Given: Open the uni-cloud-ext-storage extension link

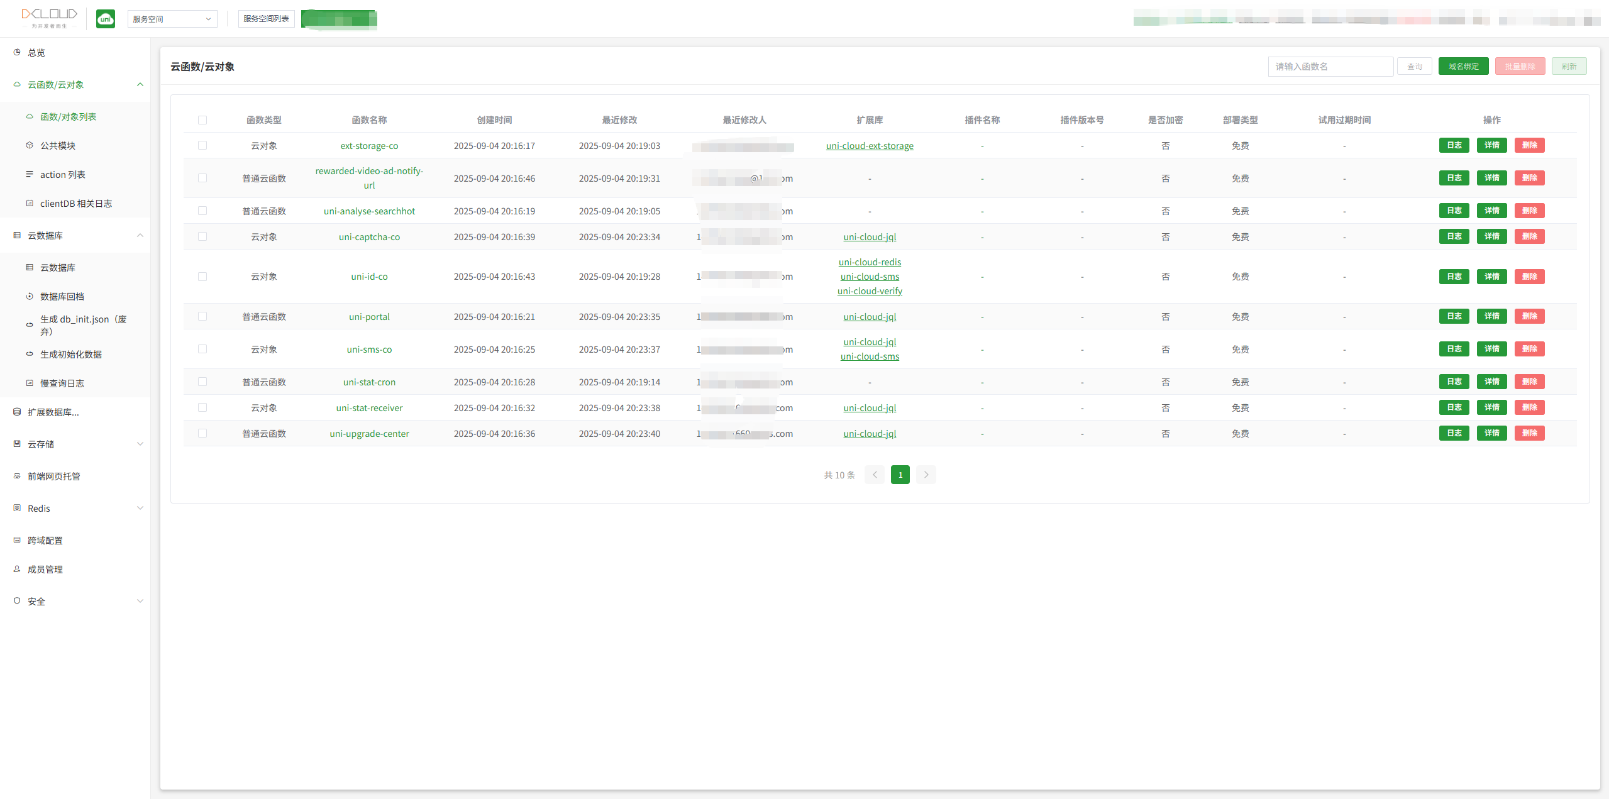Looking at the screenshot, I should coord(870,146).
